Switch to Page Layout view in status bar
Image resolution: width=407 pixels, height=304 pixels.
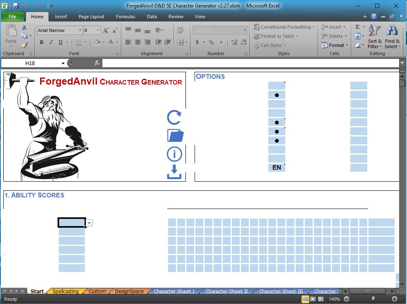(x=313, y=299)
